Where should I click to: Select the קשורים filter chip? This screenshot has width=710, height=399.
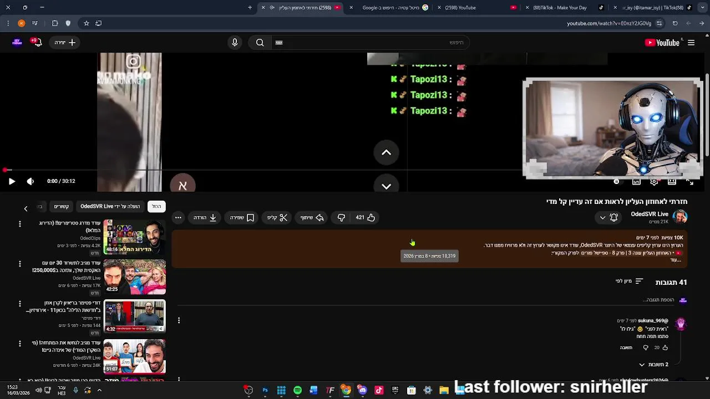click(x=61, y=206)
